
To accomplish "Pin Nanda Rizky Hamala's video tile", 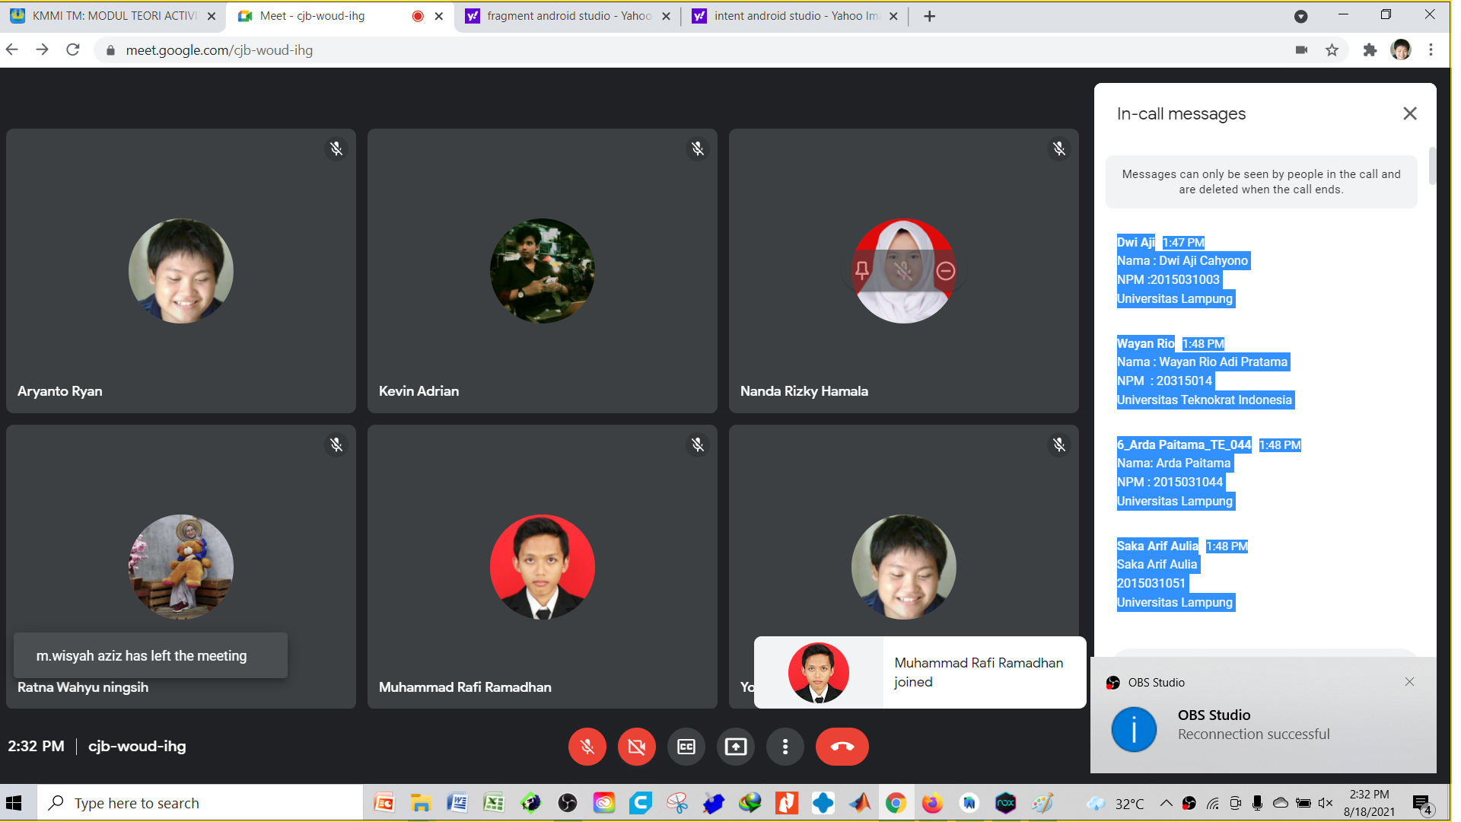I will 863,270.
